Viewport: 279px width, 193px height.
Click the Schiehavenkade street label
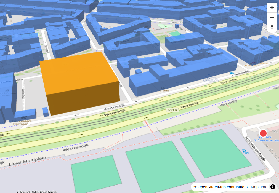click(255, 149)
